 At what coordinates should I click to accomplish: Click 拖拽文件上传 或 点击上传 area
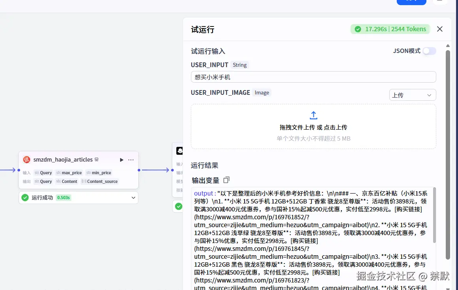click(313, 127)
